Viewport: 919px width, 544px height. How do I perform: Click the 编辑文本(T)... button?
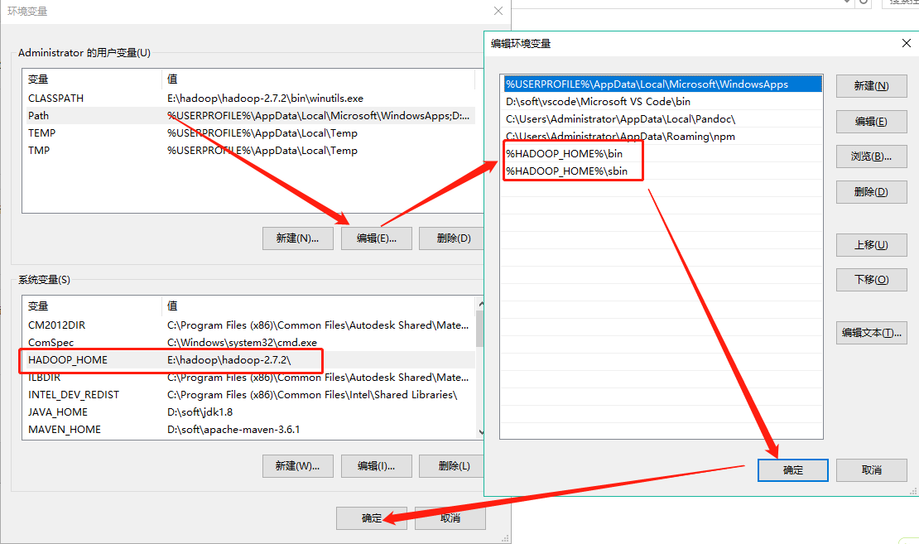tap(871, 332)
